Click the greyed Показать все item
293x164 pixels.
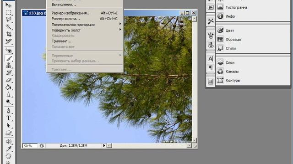tap(85, 46)
